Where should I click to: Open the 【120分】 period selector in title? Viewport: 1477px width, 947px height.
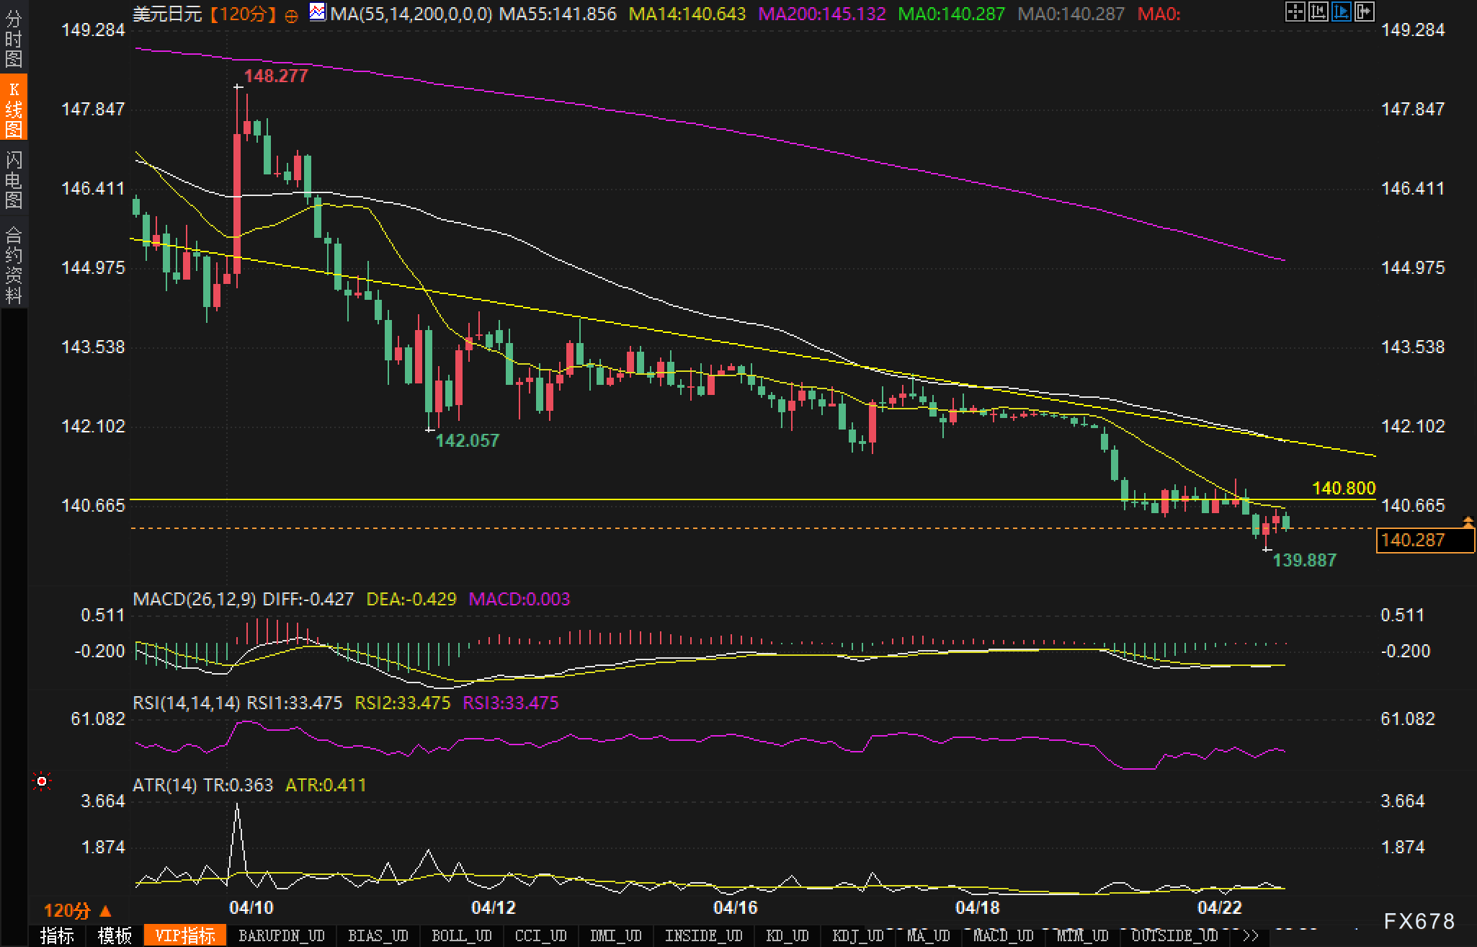tap(244, 14)
